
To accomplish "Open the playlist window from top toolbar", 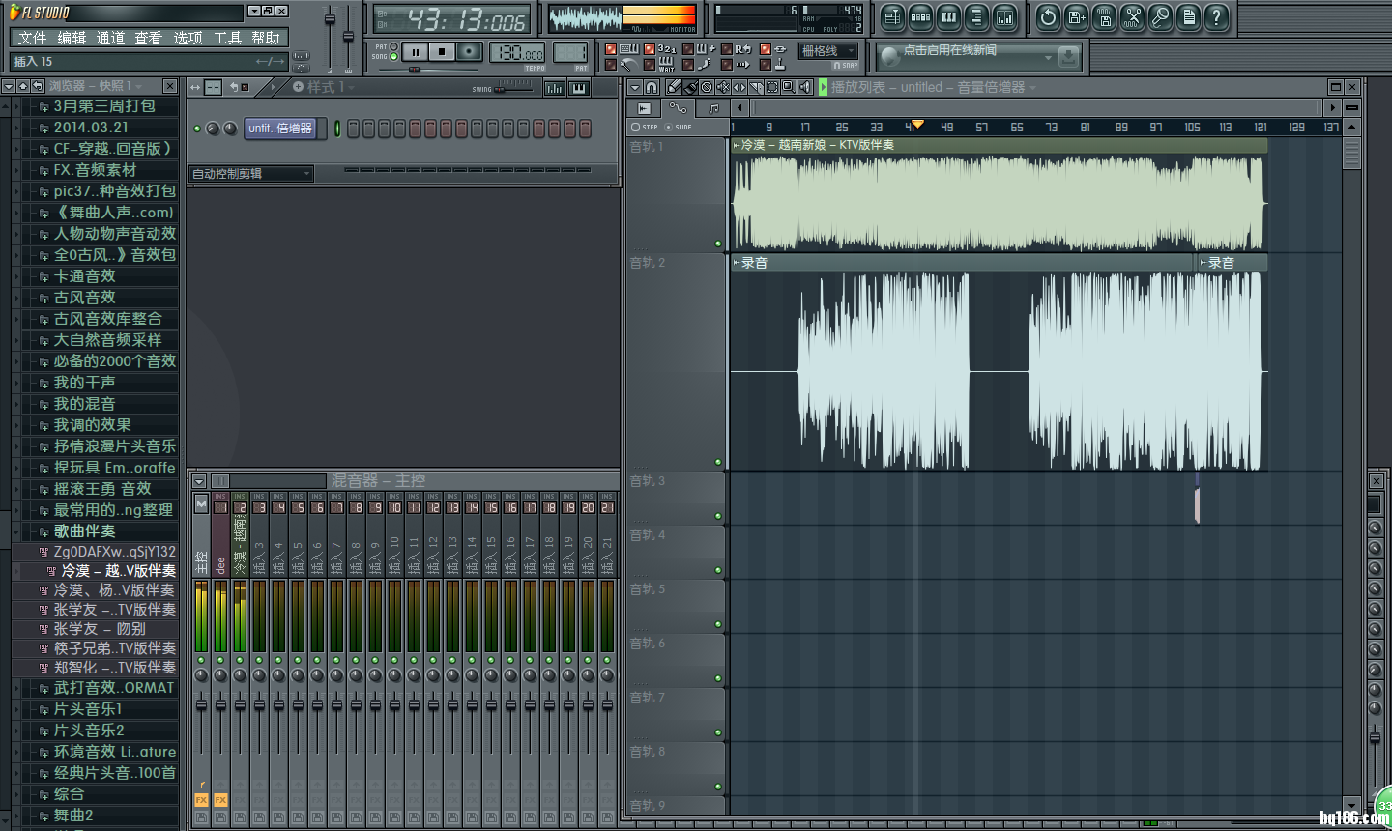I will click(892, 16).
